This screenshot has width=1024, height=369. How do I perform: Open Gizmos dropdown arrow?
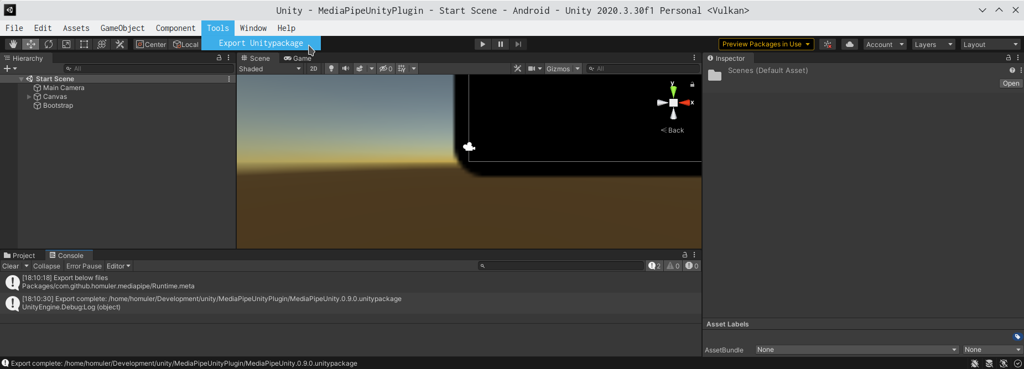(578, 68)
